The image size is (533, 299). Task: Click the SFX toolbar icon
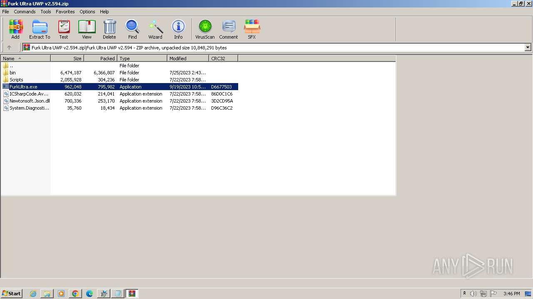(252, 29)
